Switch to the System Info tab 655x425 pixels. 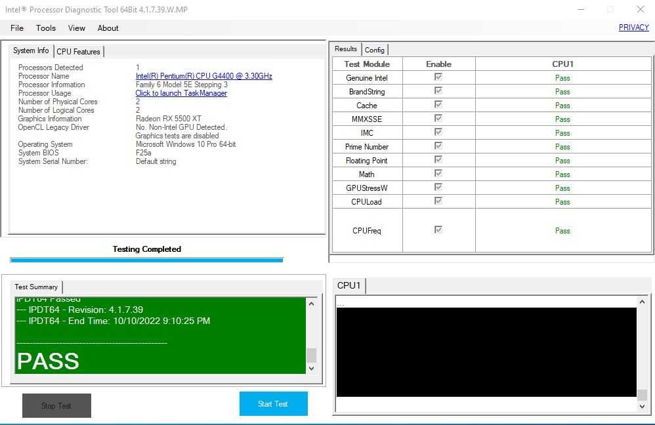(x=31, y=51)
